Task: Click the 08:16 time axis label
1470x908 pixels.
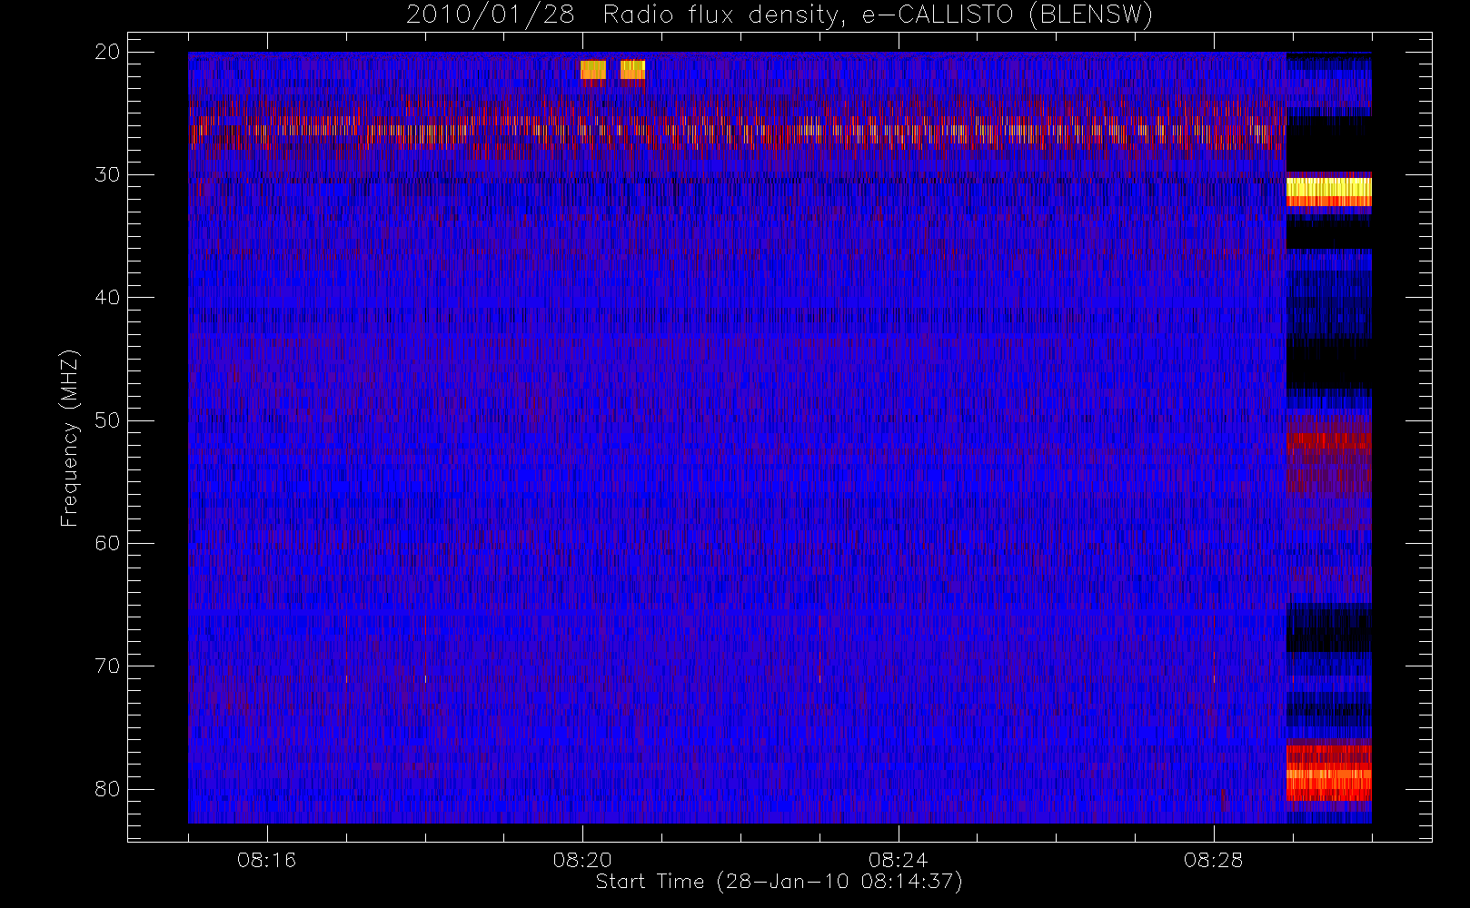Action: pos(266,860)
